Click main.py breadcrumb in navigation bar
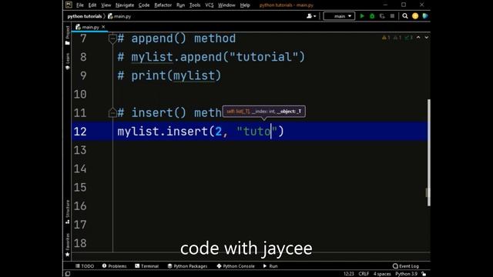Viewport: 493px width, 277px height. (x=119, y=16)
